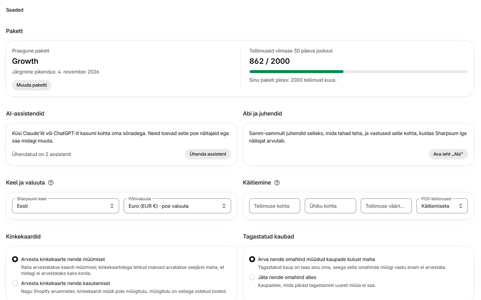Click the Ühenda assistent button
Image resolution: width=481 pixels, height=300 pixels.
click(x=208, y=154)
